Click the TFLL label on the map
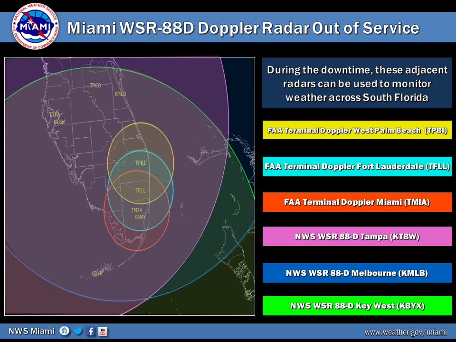 pyautogui.click(x=140, y=190)
